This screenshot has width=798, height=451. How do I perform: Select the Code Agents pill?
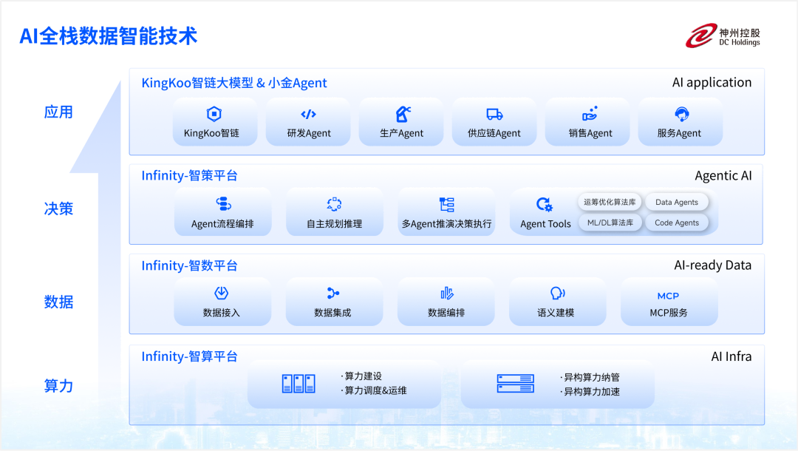click(676, 223)
